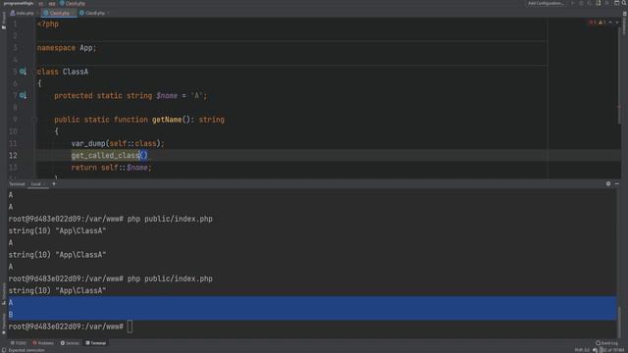Screen dimensions: 628x353
Task: Click the 'class ClassA' declaration
Action: [63, 72]
